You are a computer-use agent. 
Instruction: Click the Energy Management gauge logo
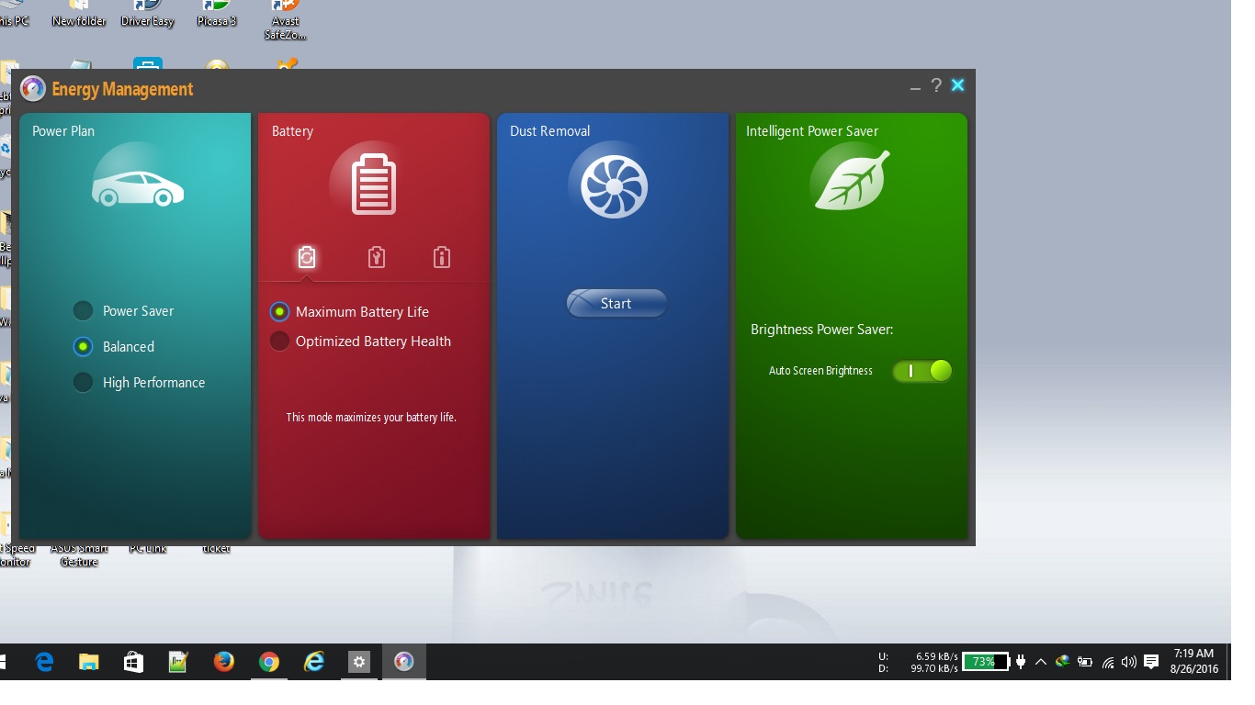pyautogui.click(x=32, y=89)
